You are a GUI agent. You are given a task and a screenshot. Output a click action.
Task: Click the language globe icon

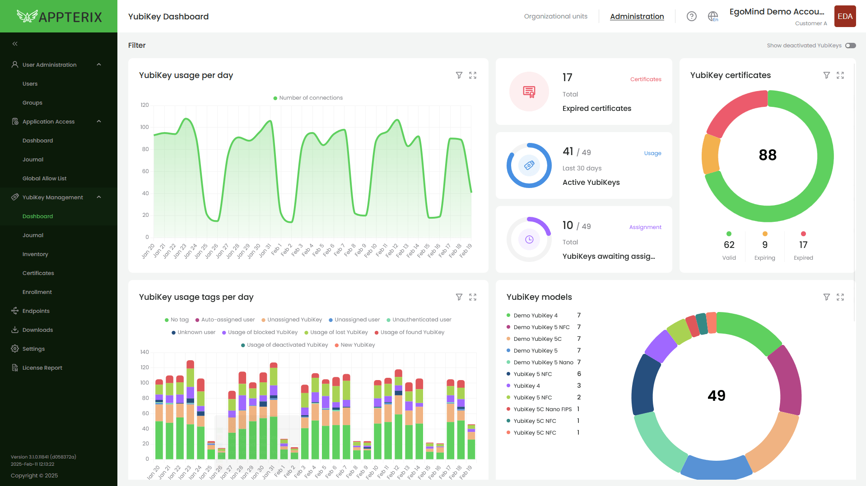click(x=712, y=16)
